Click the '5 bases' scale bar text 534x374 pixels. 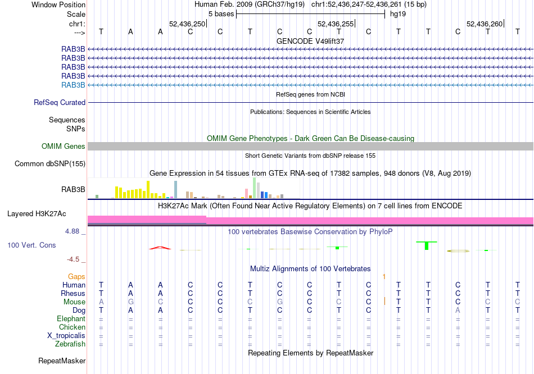click(221, 14)
